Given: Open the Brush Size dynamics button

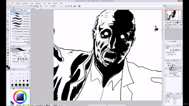Looking at the screenshot, I should [x=28, y=53].
